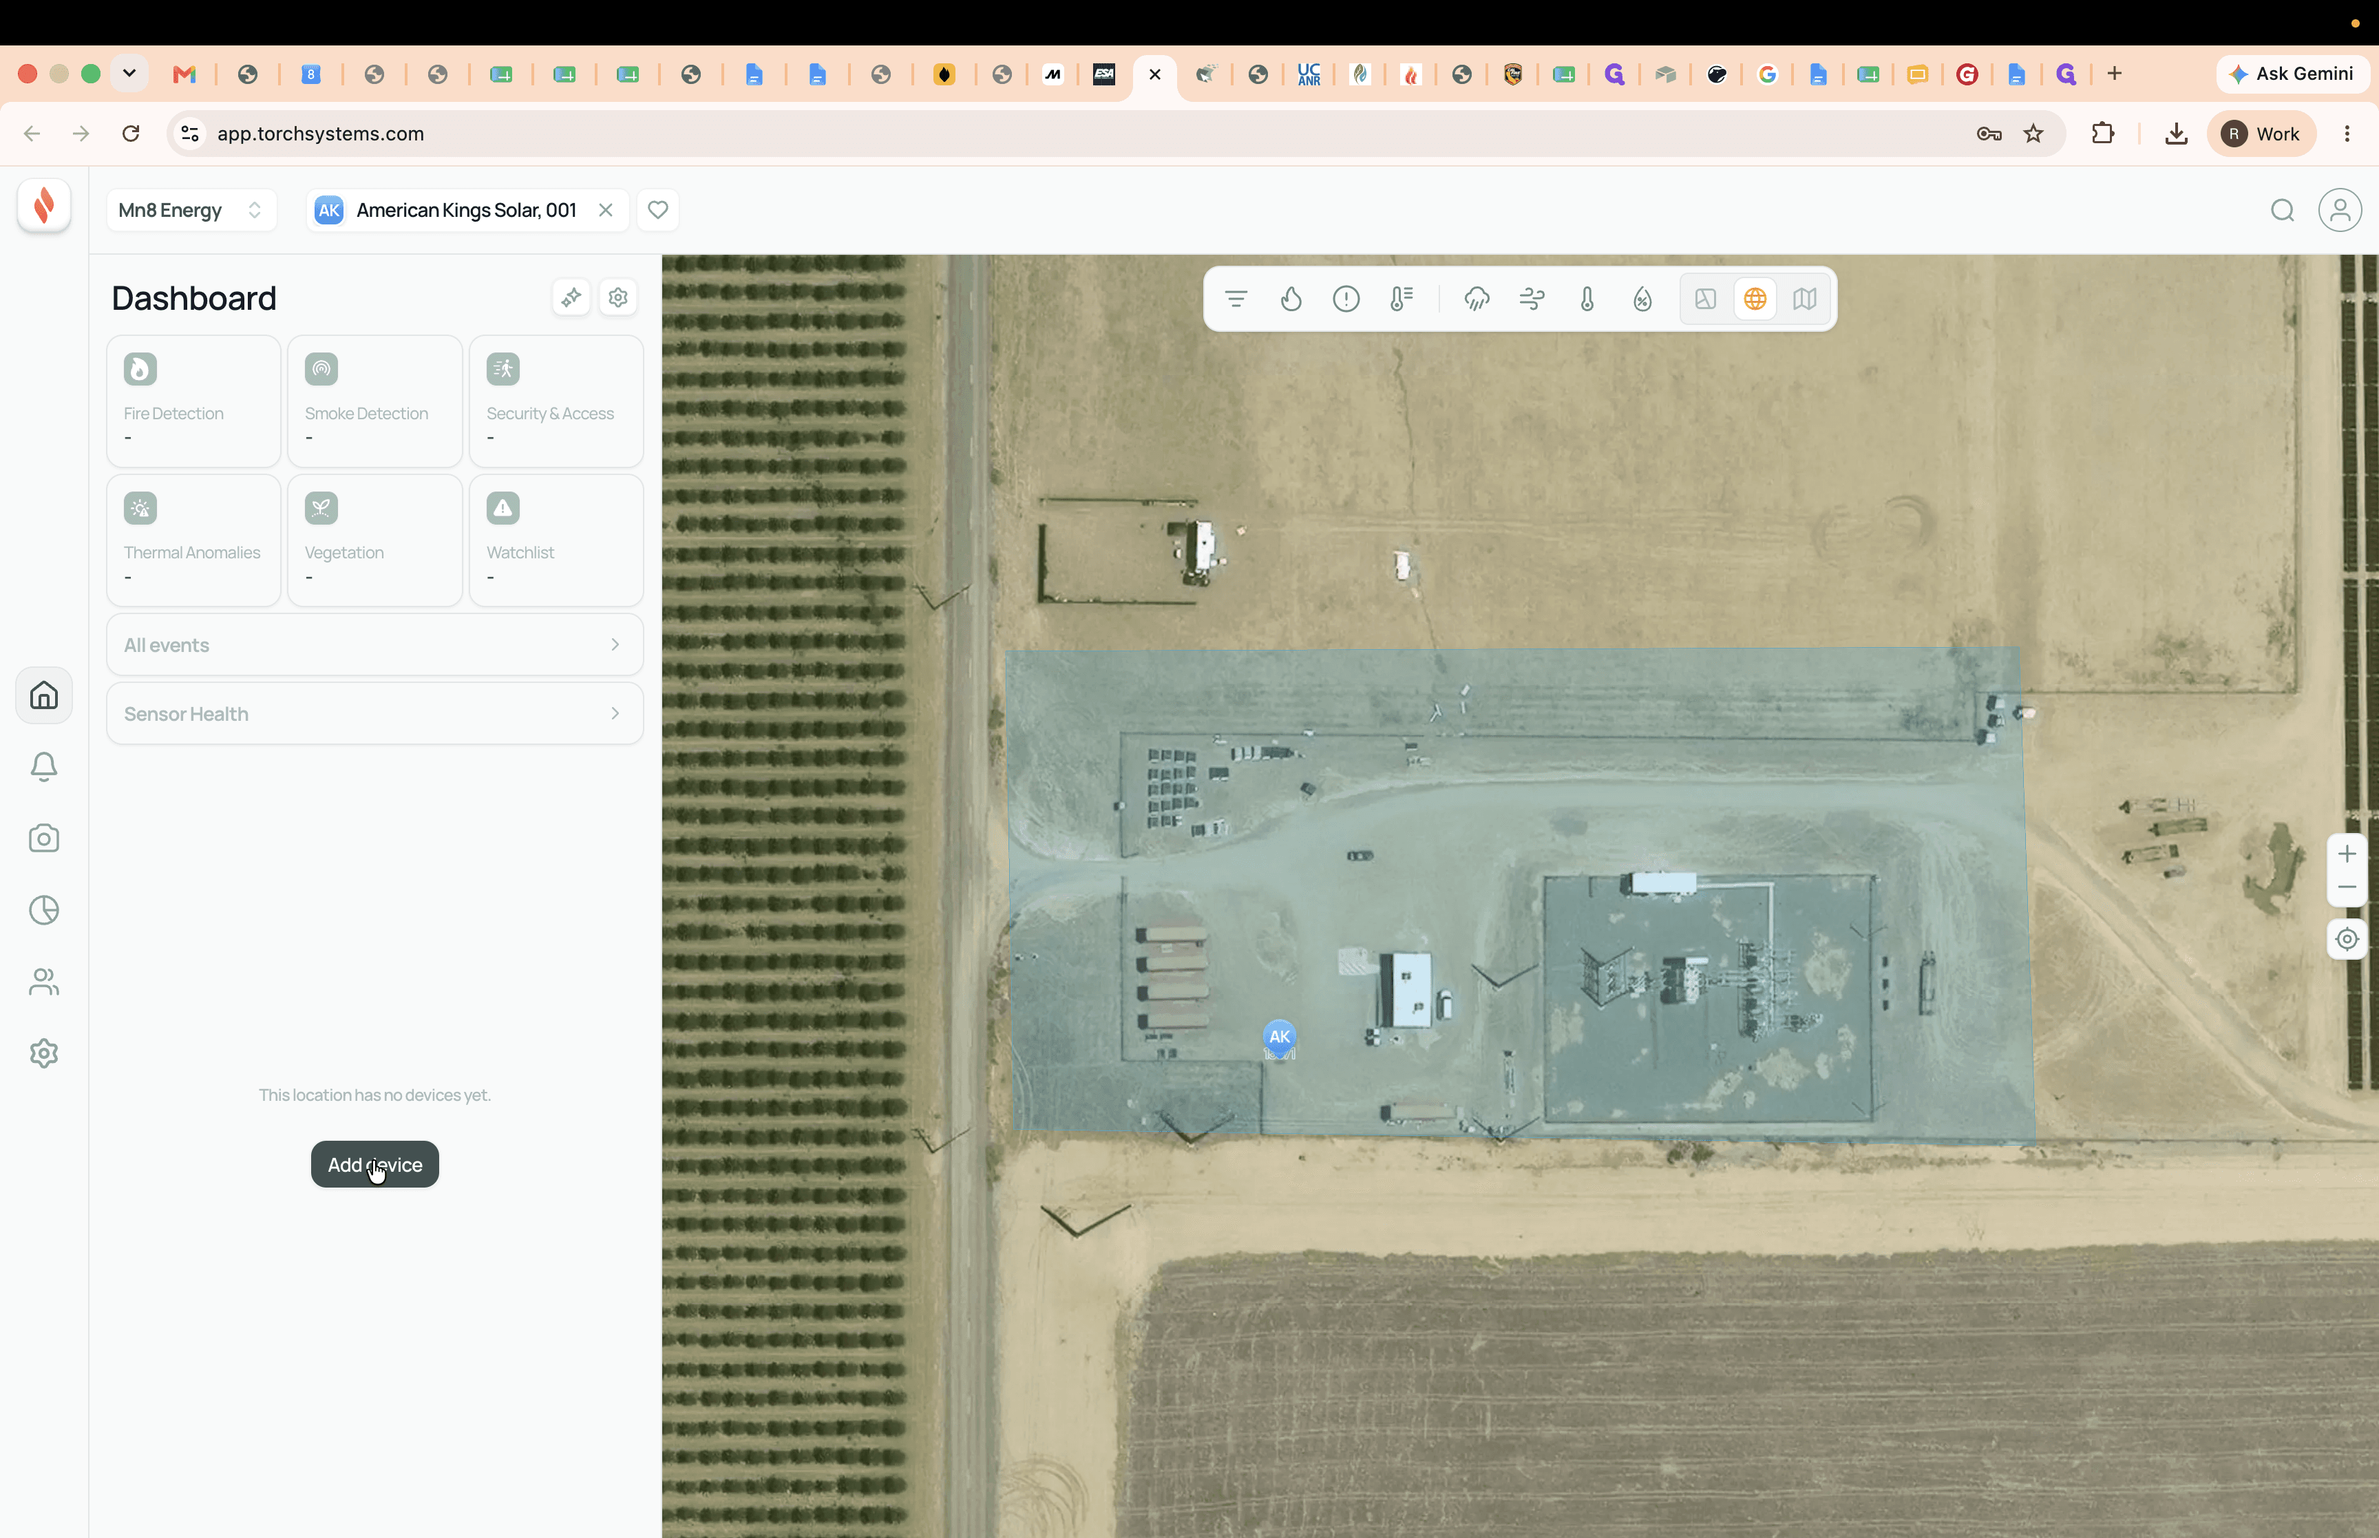Expand the Sensor Health row
This screenshot has width=2379, height=1538.
point(375,714)
